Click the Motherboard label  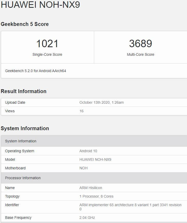click(15, 168)
